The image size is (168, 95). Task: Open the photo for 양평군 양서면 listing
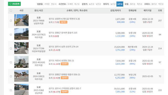coord(22,34)
